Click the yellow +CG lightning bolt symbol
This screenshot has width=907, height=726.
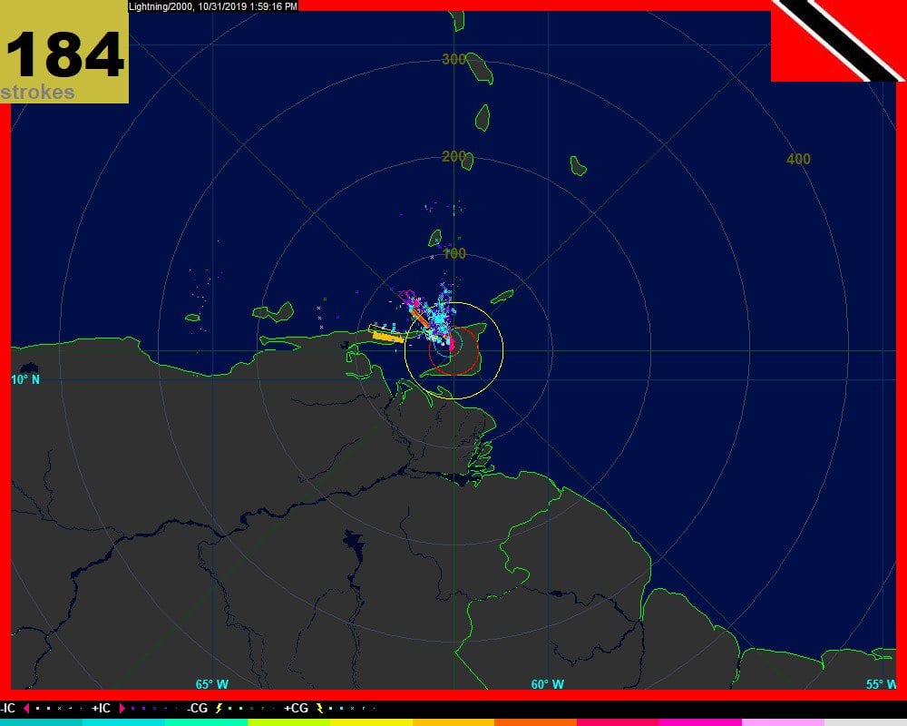point(319,708)
